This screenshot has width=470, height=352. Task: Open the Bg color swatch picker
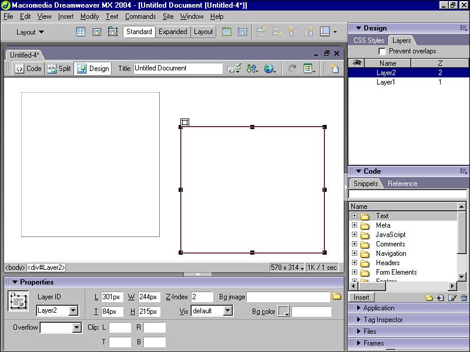point(283,312)
